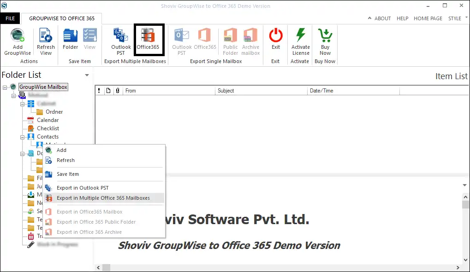
Task: Click the Calendar folder icon in tree
Action: [x=30, y=120]
